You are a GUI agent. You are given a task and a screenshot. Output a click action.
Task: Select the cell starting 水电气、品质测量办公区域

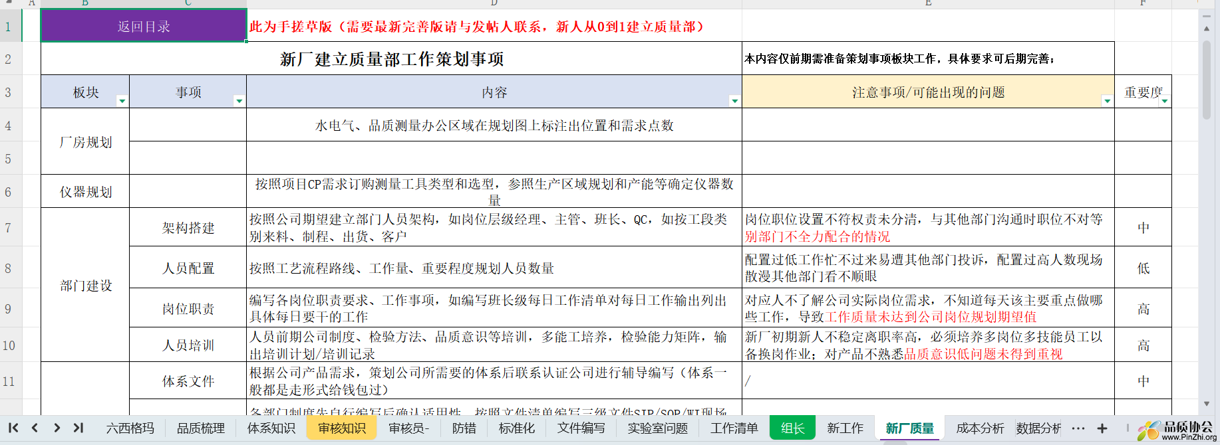[494, 126]
